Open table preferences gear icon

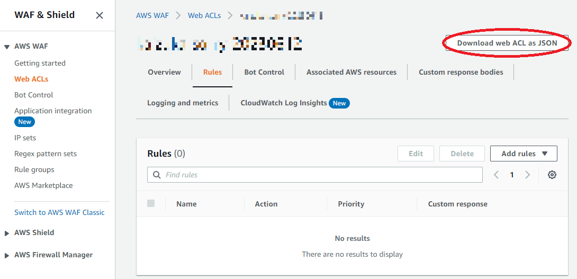(x=552, y=175)
